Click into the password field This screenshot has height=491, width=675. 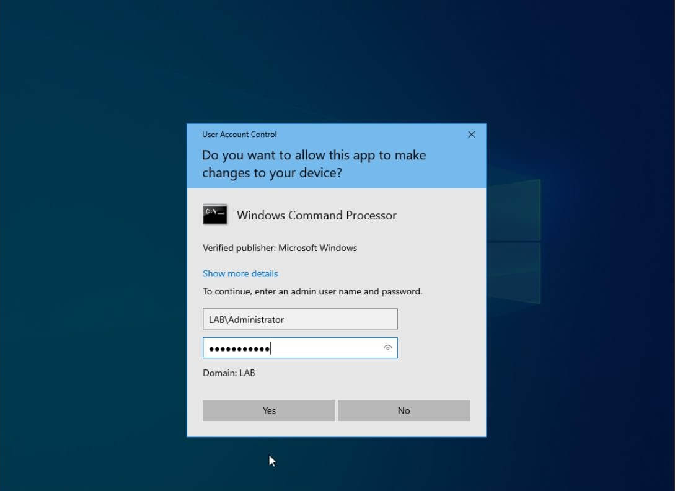point(300,348)
